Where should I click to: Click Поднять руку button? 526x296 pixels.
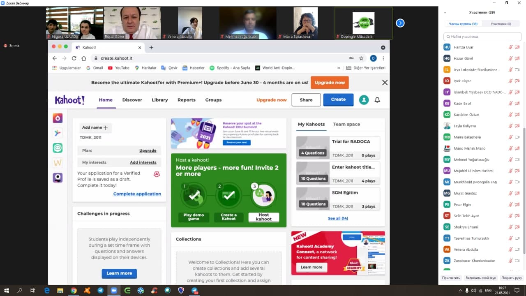tap(511, 278)
